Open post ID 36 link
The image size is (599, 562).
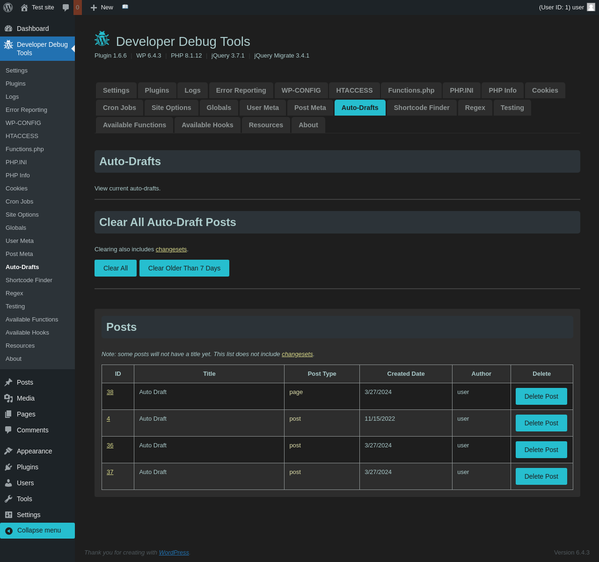tap(110, 445)
